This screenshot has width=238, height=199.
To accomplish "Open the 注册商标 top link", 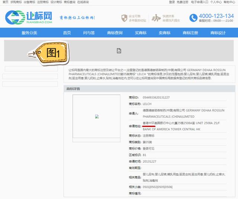I will pyautogui.click(x=43, y=2).
